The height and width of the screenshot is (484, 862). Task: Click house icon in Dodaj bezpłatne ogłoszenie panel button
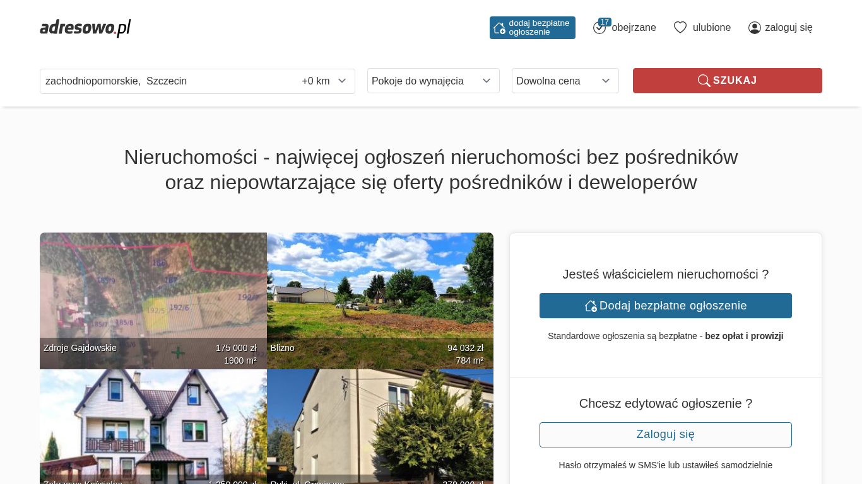coord(591,306)
